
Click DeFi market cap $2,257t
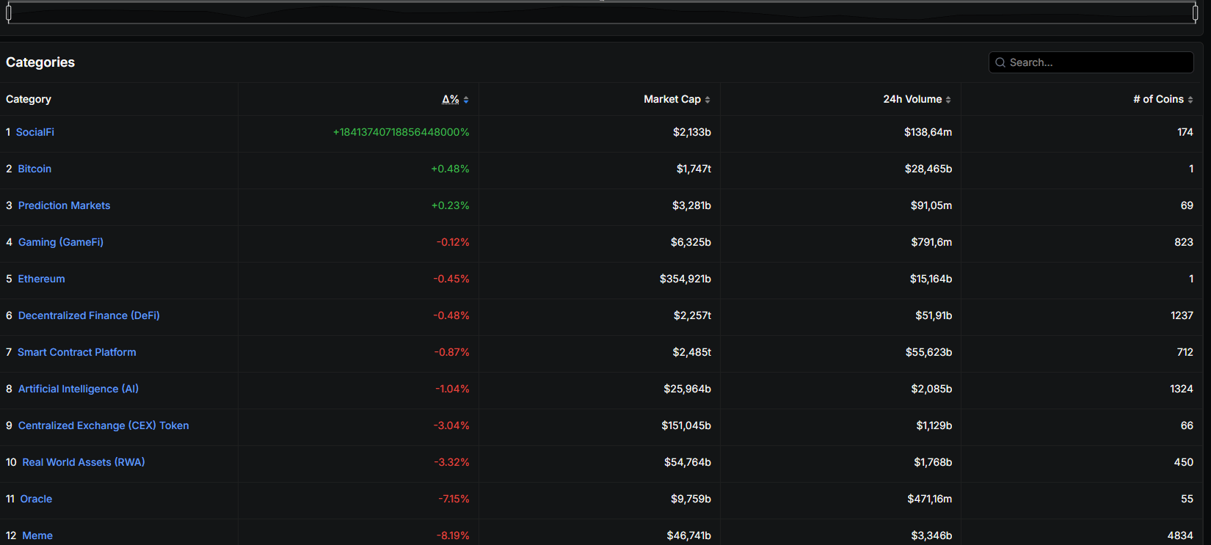(692, 315)
